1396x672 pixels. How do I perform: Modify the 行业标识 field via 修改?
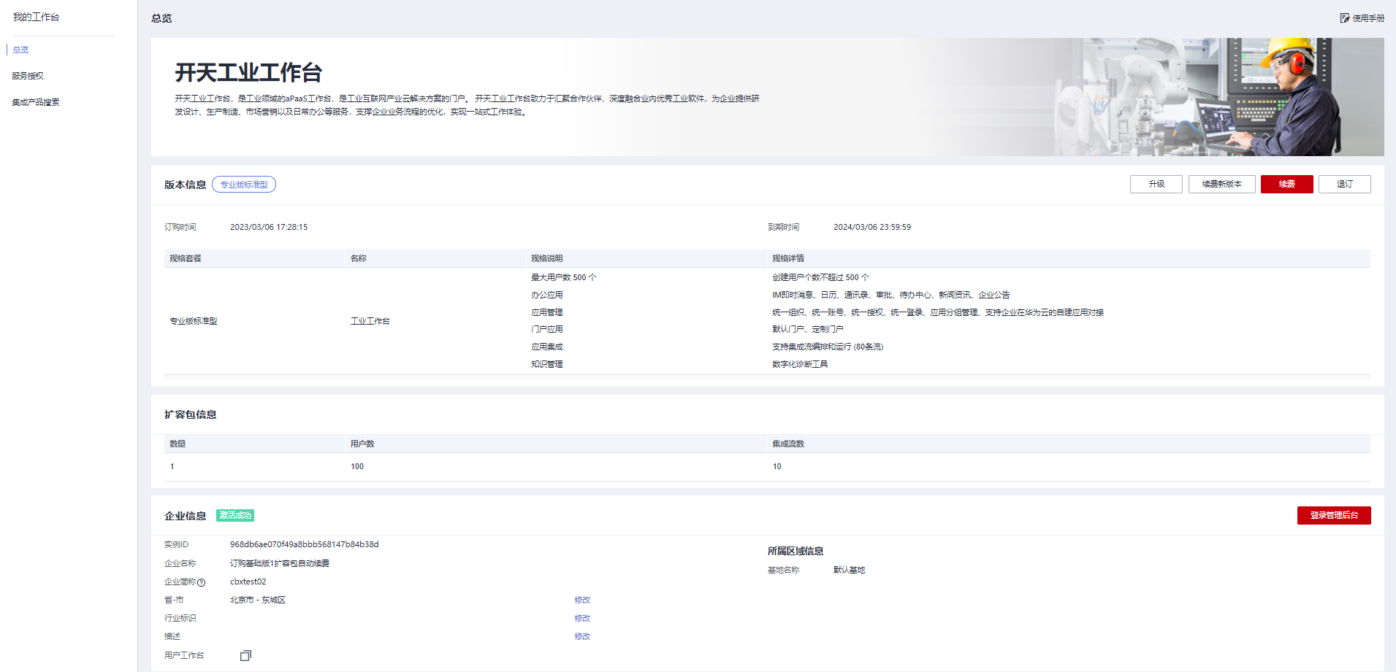click(x=582, y=618)
